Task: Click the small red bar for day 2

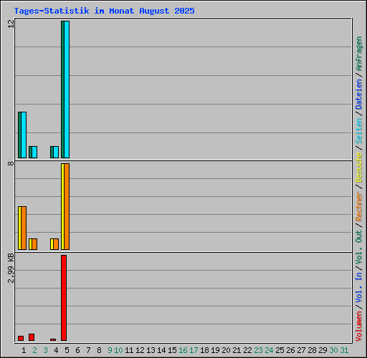Action: (x=32, y=337)
